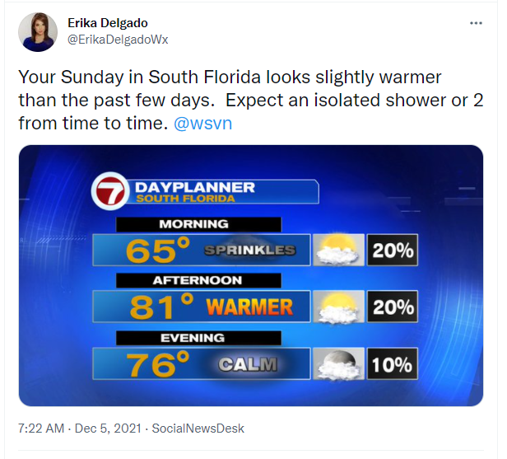
Task: Click Erika Delgado's profile avatar
Action: 38,32
